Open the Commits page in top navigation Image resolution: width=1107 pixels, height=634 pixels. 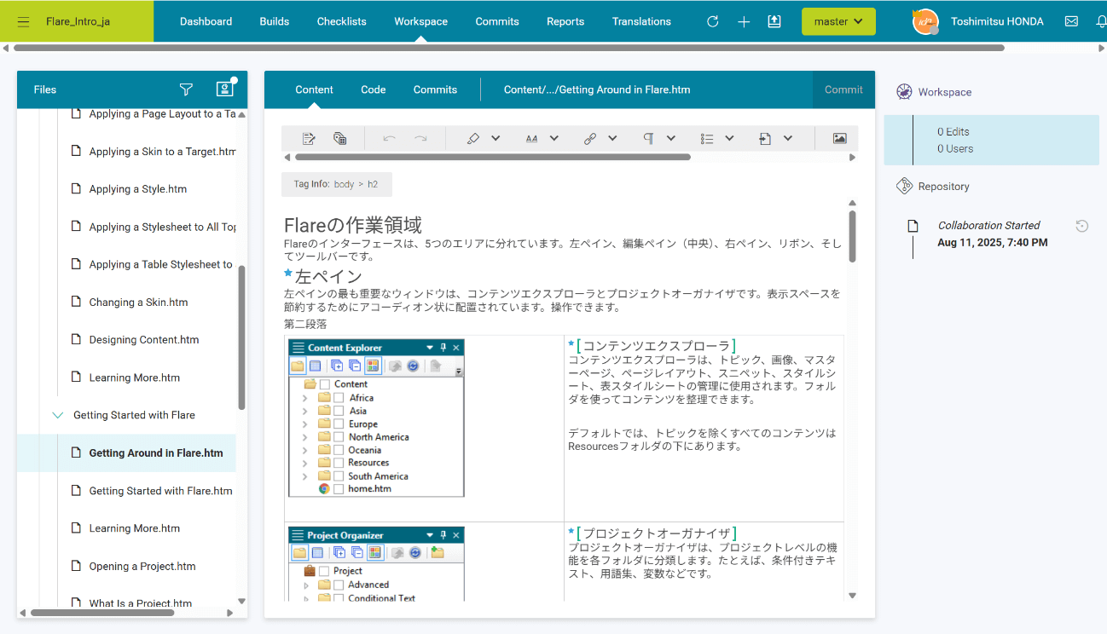(x=497, y=21)
